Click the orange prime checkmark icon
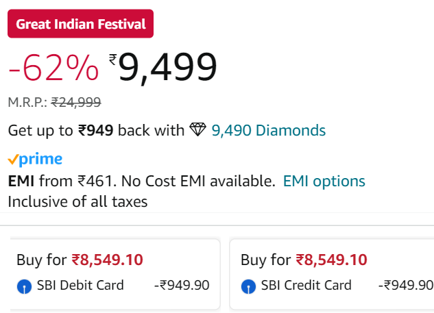 [x=13, y=160]
